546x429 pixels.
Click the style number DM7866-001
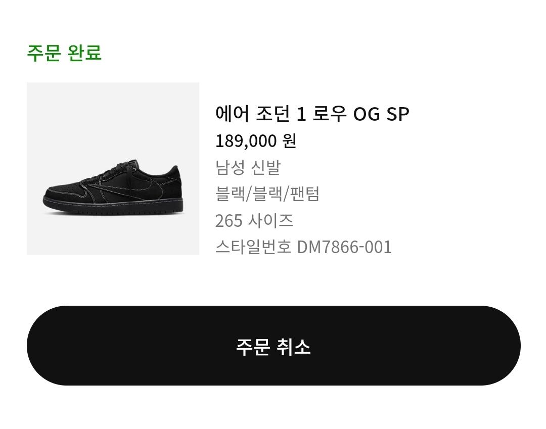[x=344, y=248]
